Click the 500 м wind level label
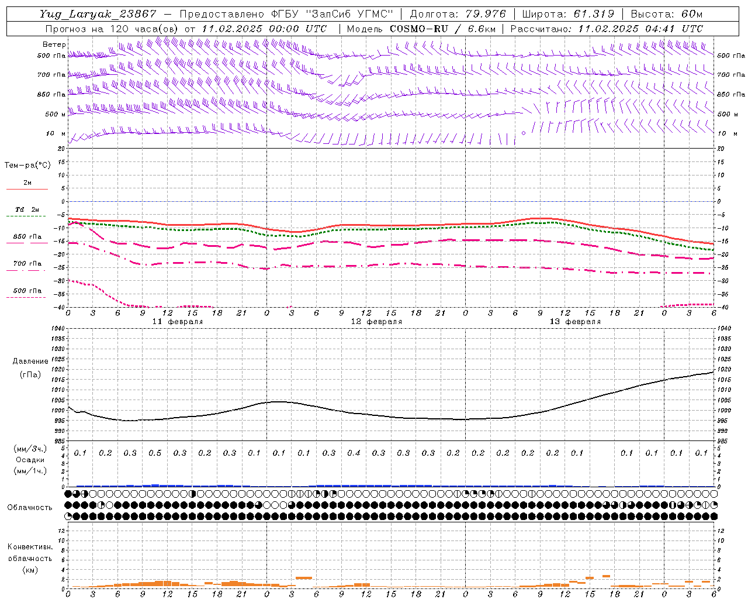The width and height of the screenshot is (748, 599). (56, 114)
